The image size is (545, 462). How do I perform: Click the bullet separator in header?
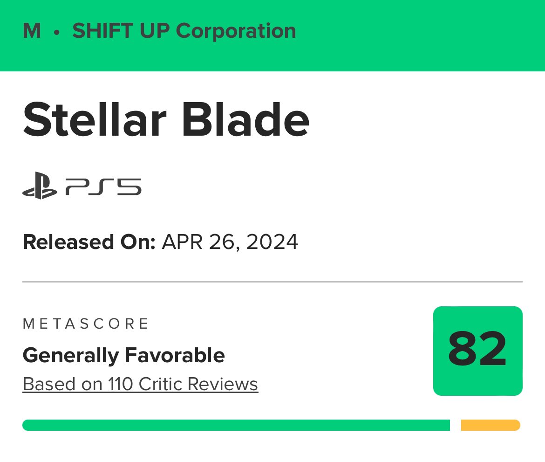click(57, 32)
